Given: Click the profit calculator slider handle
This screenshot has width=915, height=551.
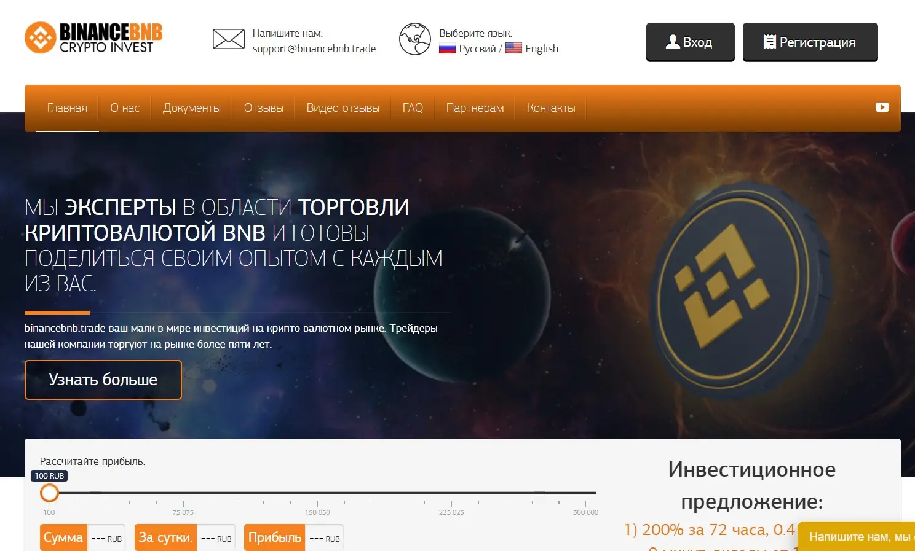Looking at the screenshot, I should (49, 493).
